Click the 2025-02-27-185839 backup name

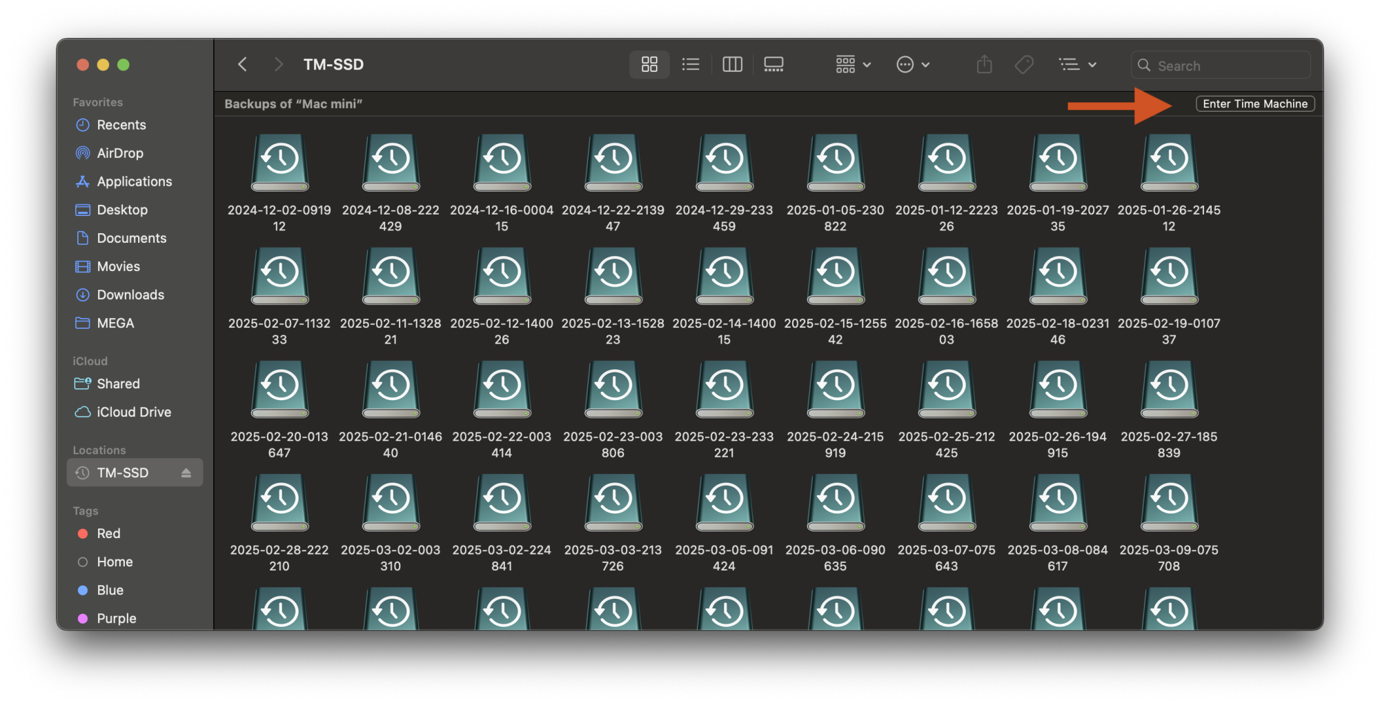(1169, 445)
